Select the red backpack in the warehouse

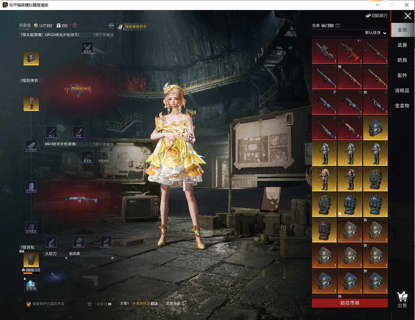324,230
